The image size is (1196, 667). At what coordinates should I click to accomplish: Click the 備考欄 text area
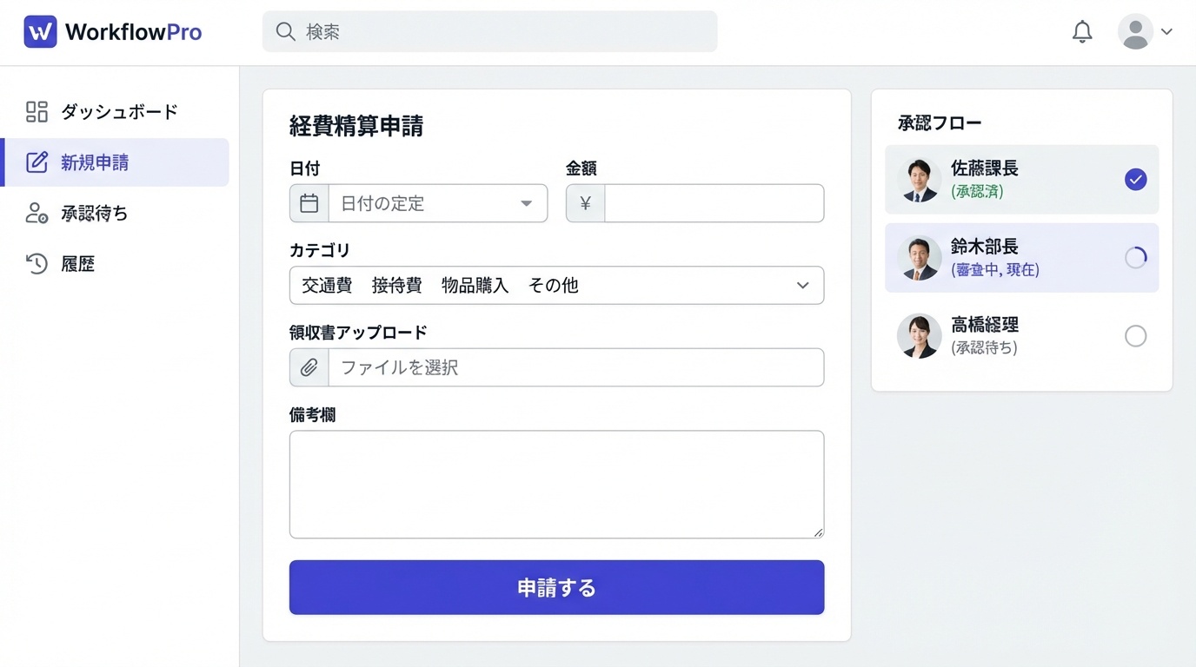coord(556,484)
